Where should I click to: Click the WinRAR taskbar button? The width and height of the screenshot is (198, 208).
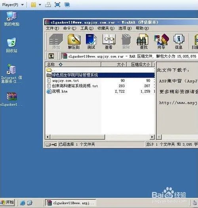coord(70,203)
